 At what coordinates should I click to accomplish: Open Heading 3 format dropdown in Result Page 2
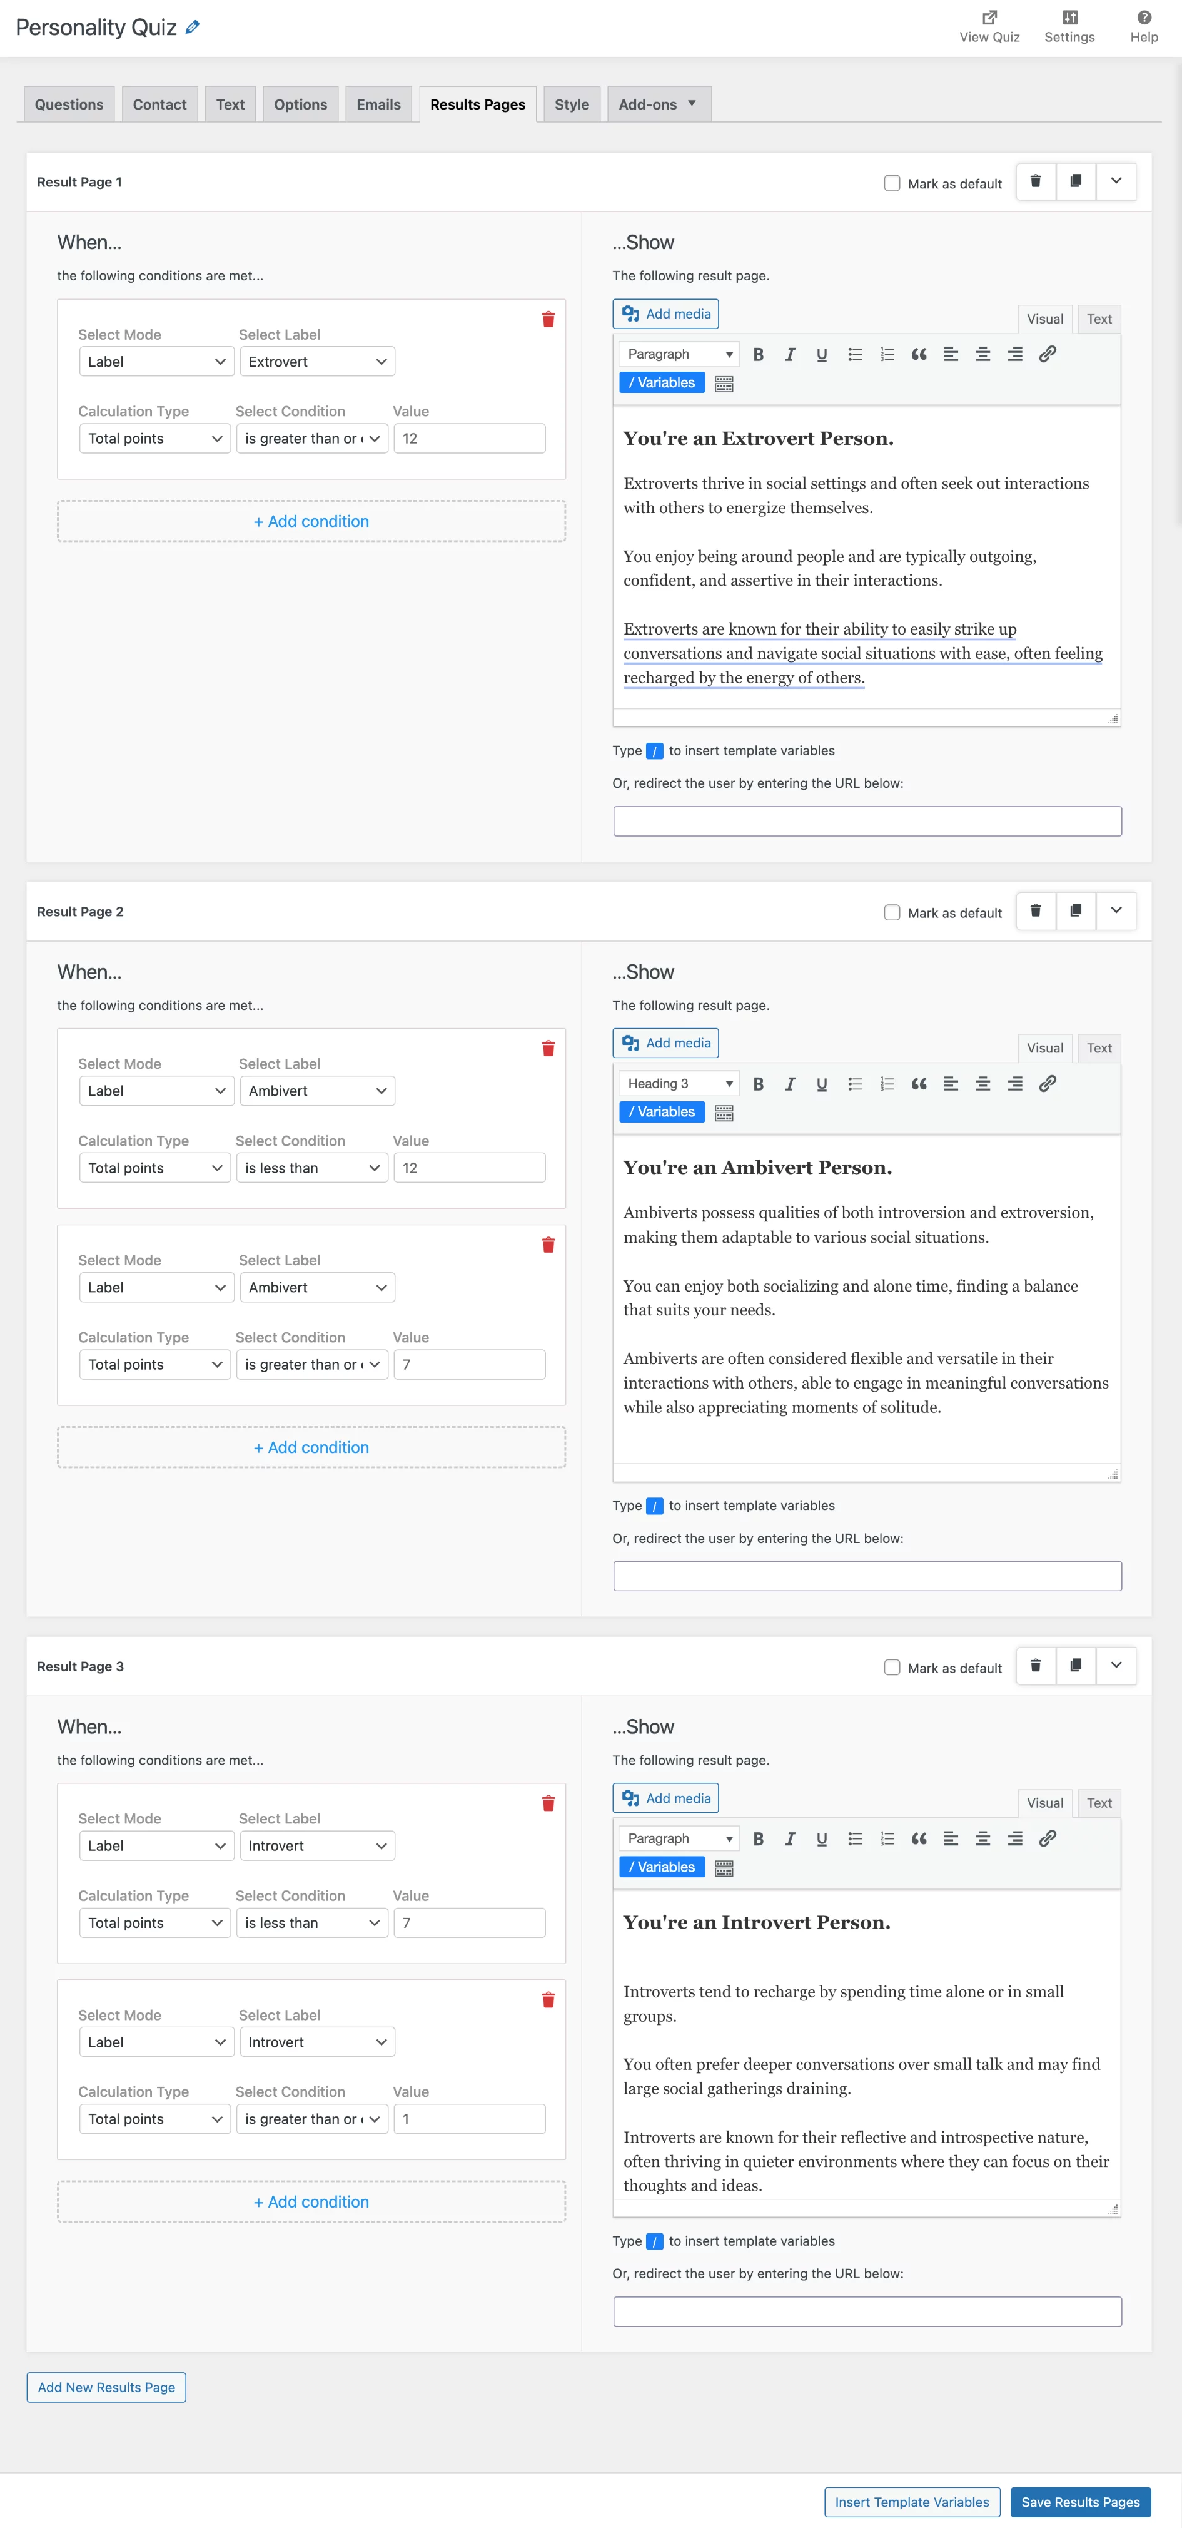click(679, 1083)
